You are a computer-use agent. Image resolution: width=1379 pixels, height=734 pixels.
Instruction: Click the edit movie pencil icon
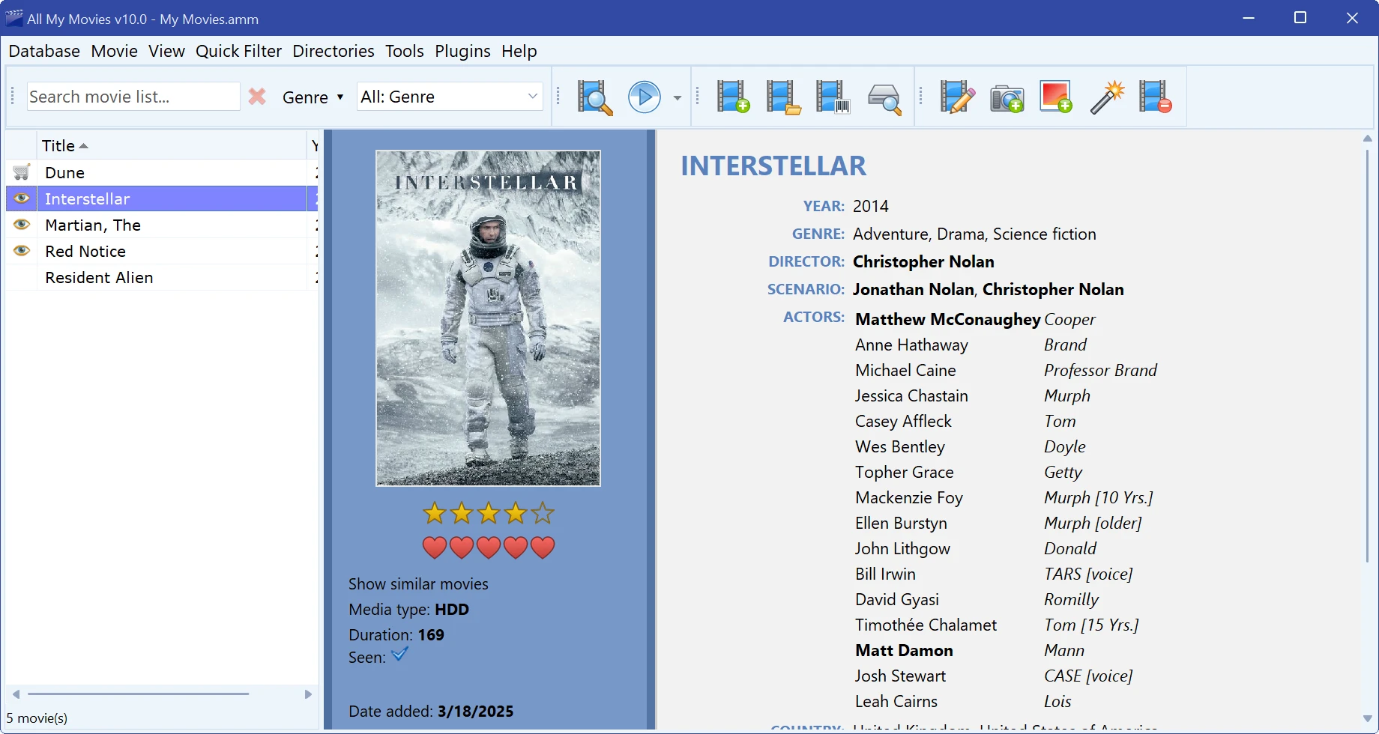tap(957, 97)
